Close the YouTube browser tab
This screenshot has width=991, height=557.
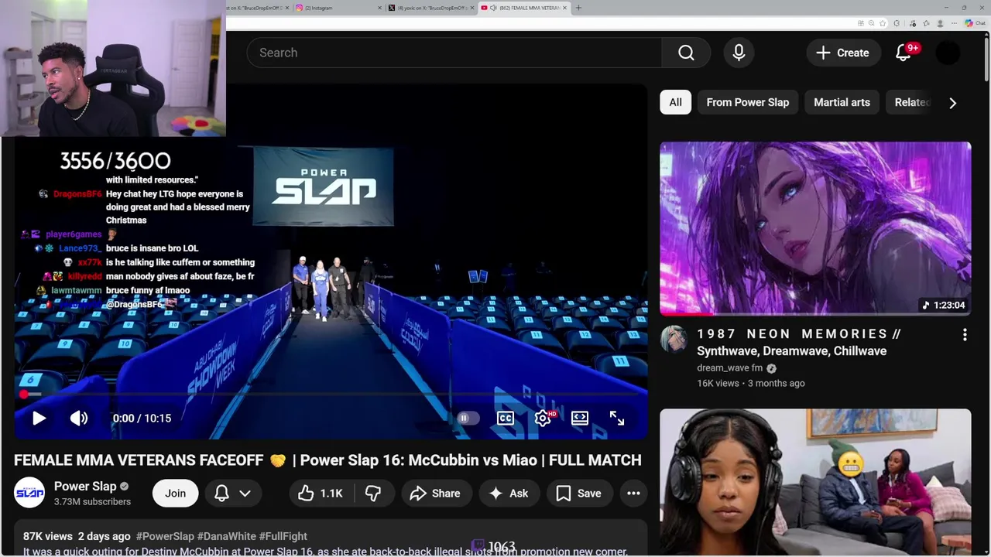click(x=564, y=8)
